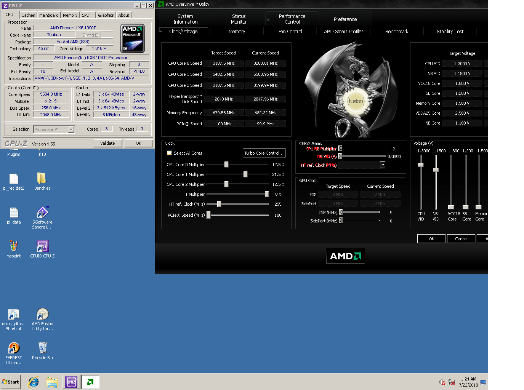Screen dimensions: 524x390
Task: Adjust the SB Core voltage slider
Action: tap(465, 208)
